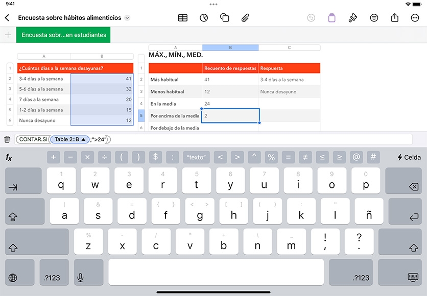Open the fx function browser
Screen dimensions: 427x296
coord(9,157)
